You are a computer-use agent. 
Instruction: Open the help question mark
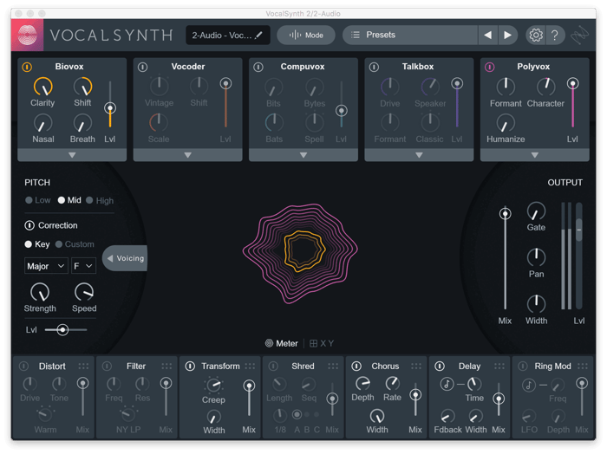click(555, 36)
